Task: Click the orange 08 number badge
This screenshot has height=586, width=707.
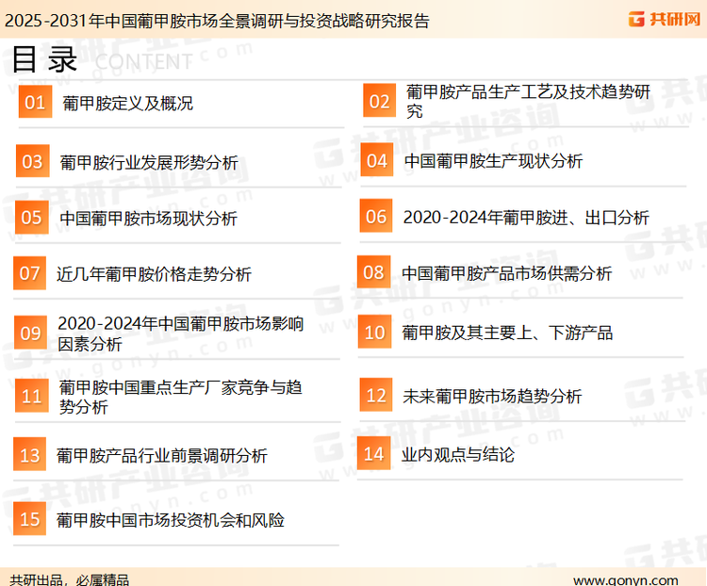Action: tap(374, 272)
